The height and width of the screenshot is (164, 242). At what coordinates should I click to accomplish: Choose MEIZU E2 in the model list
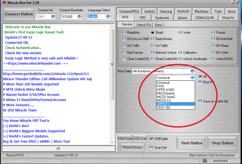[x=175, y=100]
